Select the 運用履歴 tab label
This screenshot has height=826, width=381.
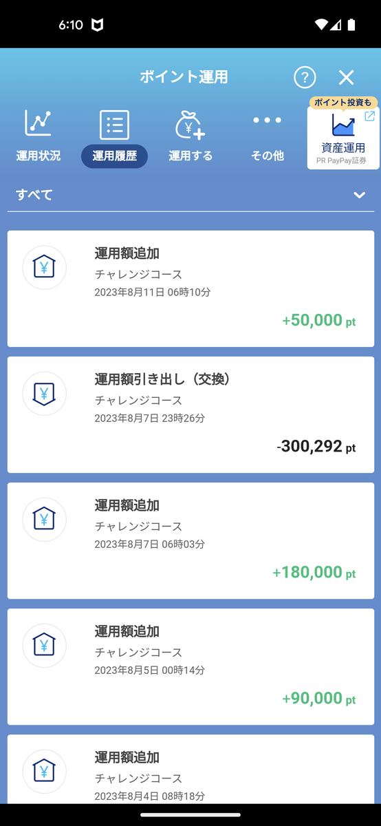(114, 156)
